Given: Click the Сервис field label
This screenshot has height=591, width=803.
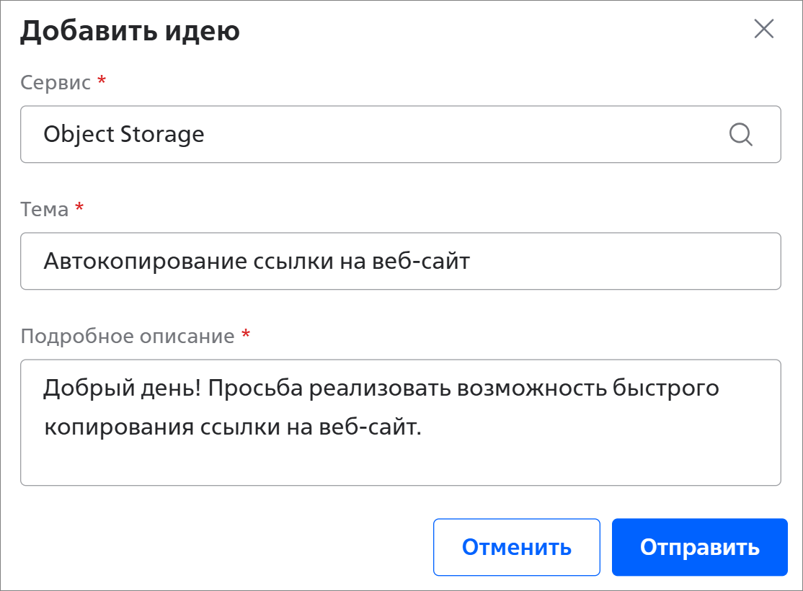Looking at the screenshot, I should tap(56, 82).
